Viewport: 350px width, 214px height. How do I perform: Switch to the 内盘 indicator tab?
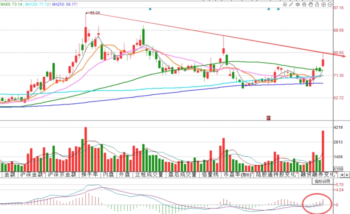(109, 174)
